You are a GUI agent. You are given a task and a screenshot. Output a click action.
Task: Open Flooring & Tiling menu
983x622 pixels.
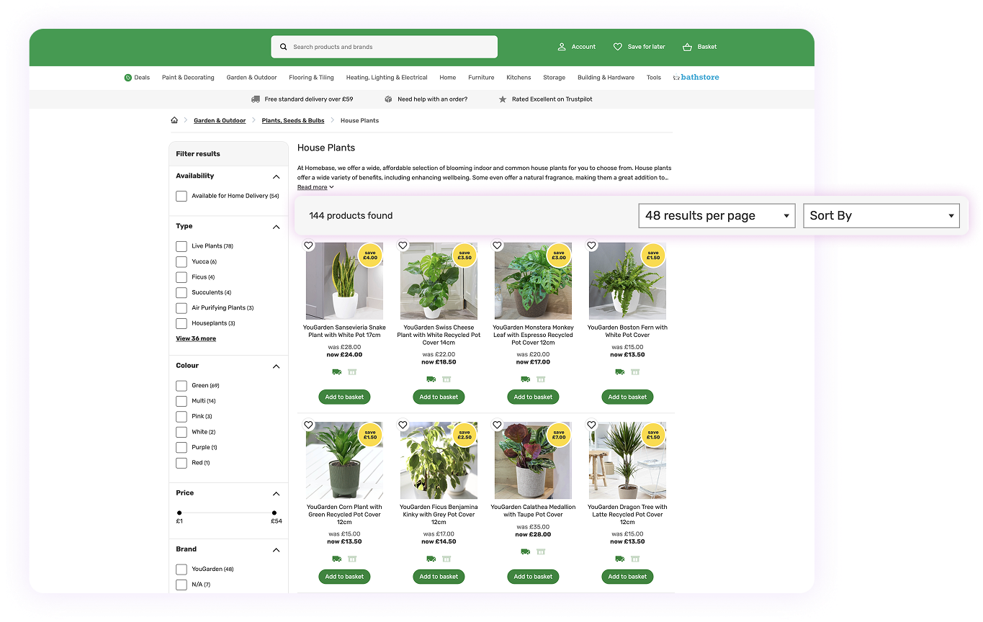tap(311, 78)
